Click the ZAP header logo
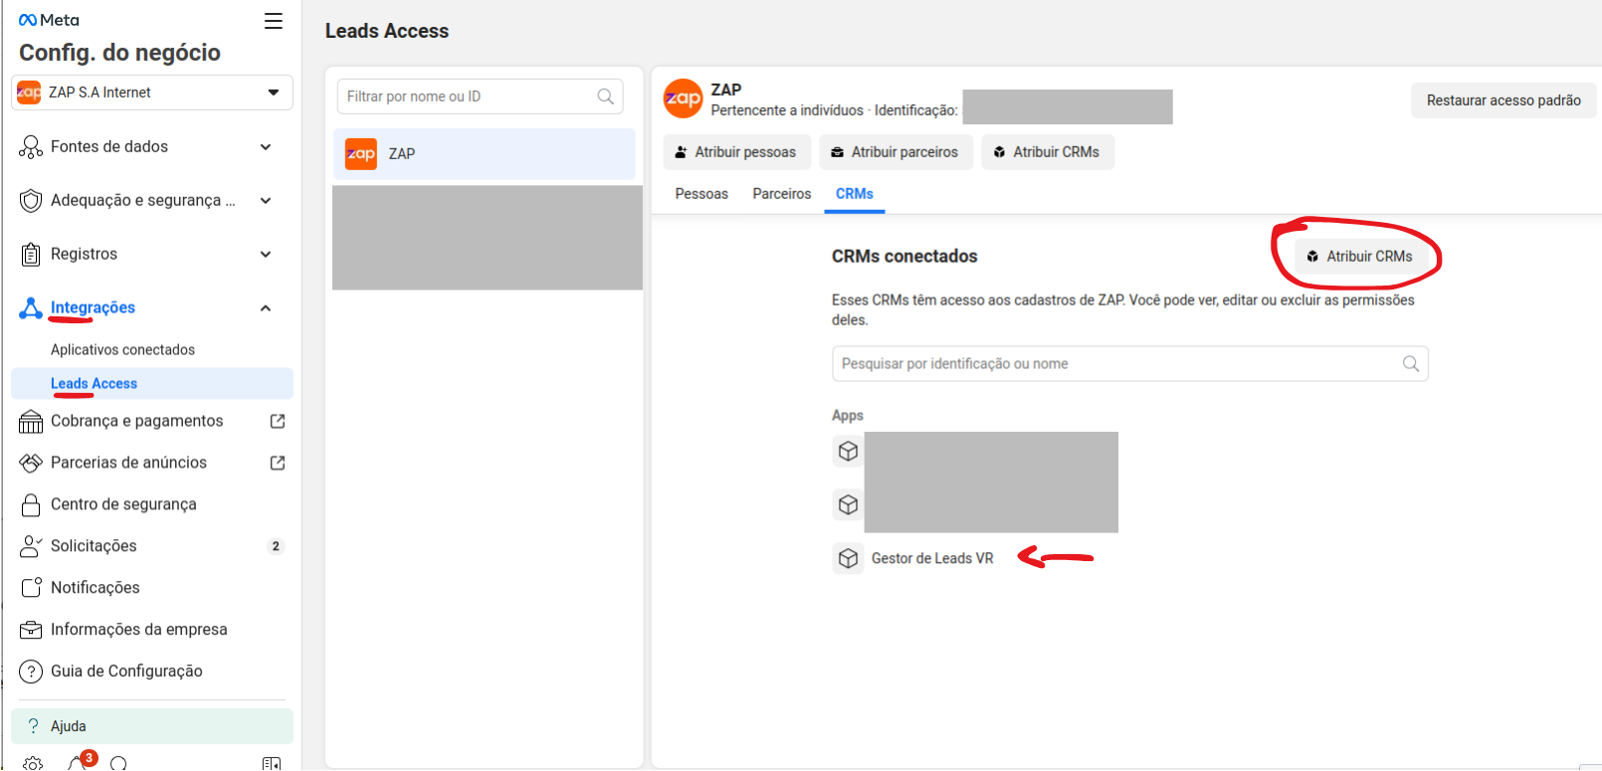The image size is (1602, 771). tap(684, 98)
